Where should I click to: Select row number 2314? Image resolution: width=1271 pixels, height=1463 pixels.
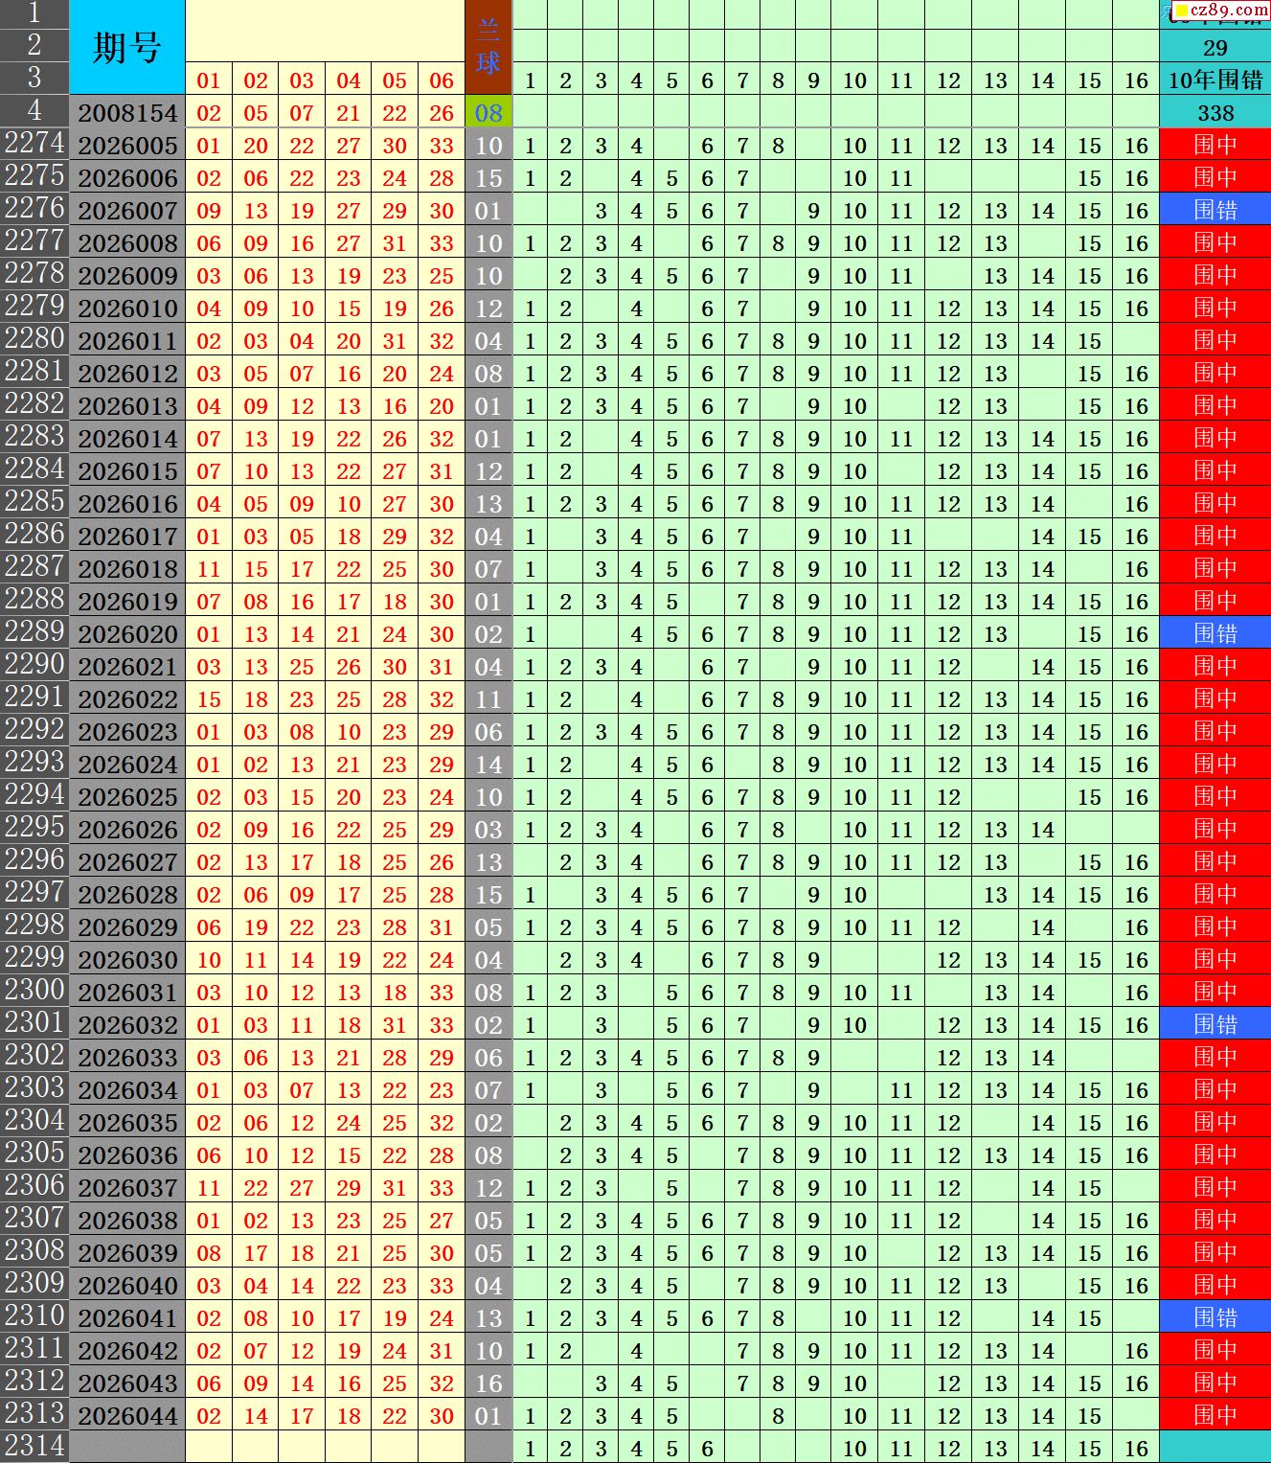point(34,1446)
